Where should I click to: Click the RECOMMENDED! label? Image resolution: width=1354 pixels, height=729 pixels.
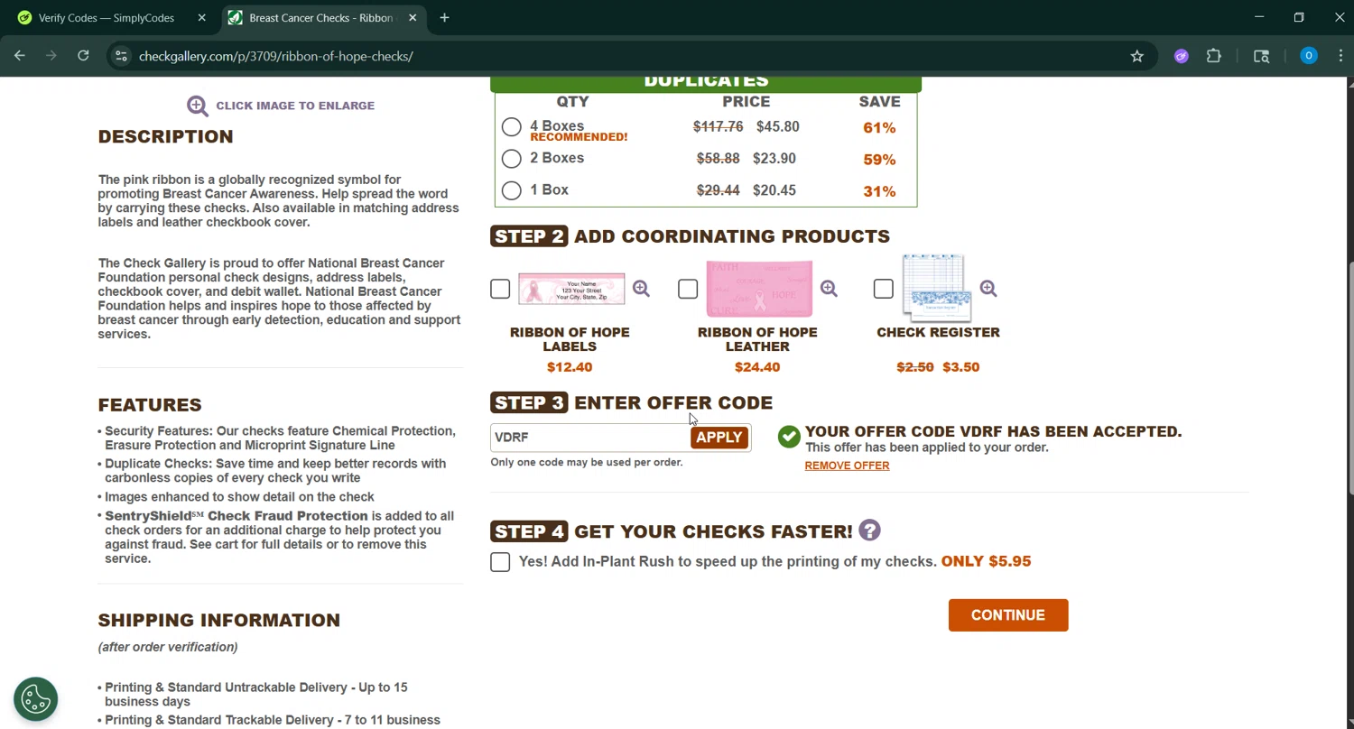(579, 137)
